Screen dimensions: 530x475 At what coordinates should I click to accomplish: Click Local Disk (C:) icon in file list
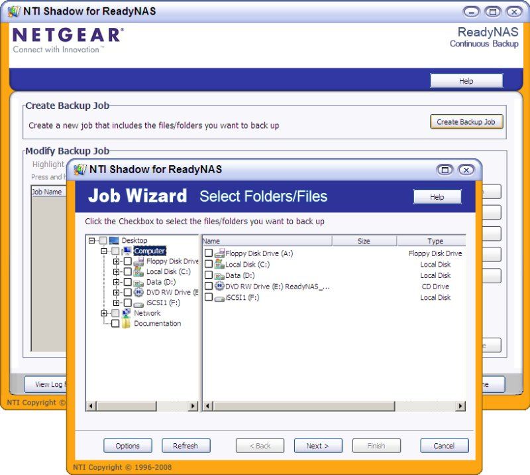point(220,264)
